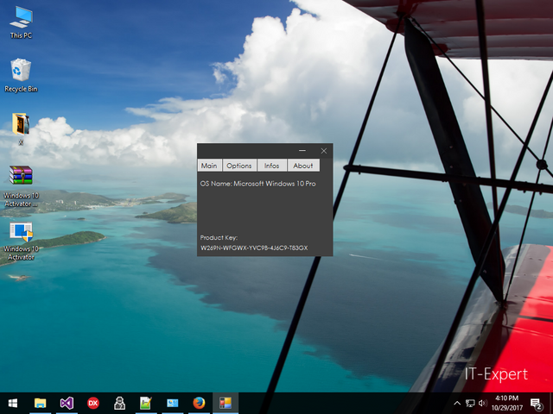Select the OS Name text line
The image size is (553, 414).
click(257, 184)
